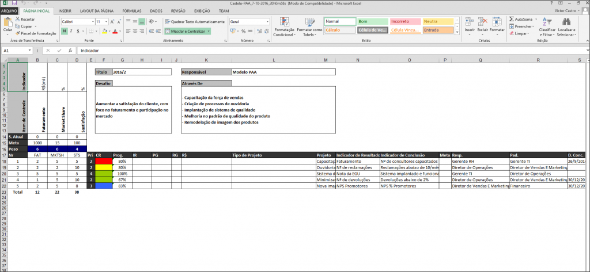Image resolution: width=590 pixels, height=272 pixels.
Task: Toggle italic I formatting button
Action: [x=71, y=31]
